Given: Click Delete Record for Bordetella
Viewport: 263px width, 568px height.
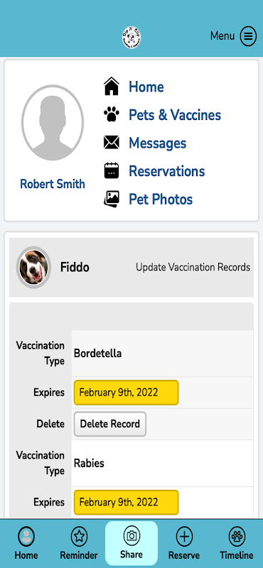Looking at the screenshot, I should [x=110, y=424].
